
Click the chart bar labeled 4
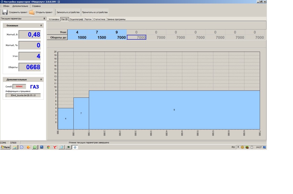click(x=66, y=119)
